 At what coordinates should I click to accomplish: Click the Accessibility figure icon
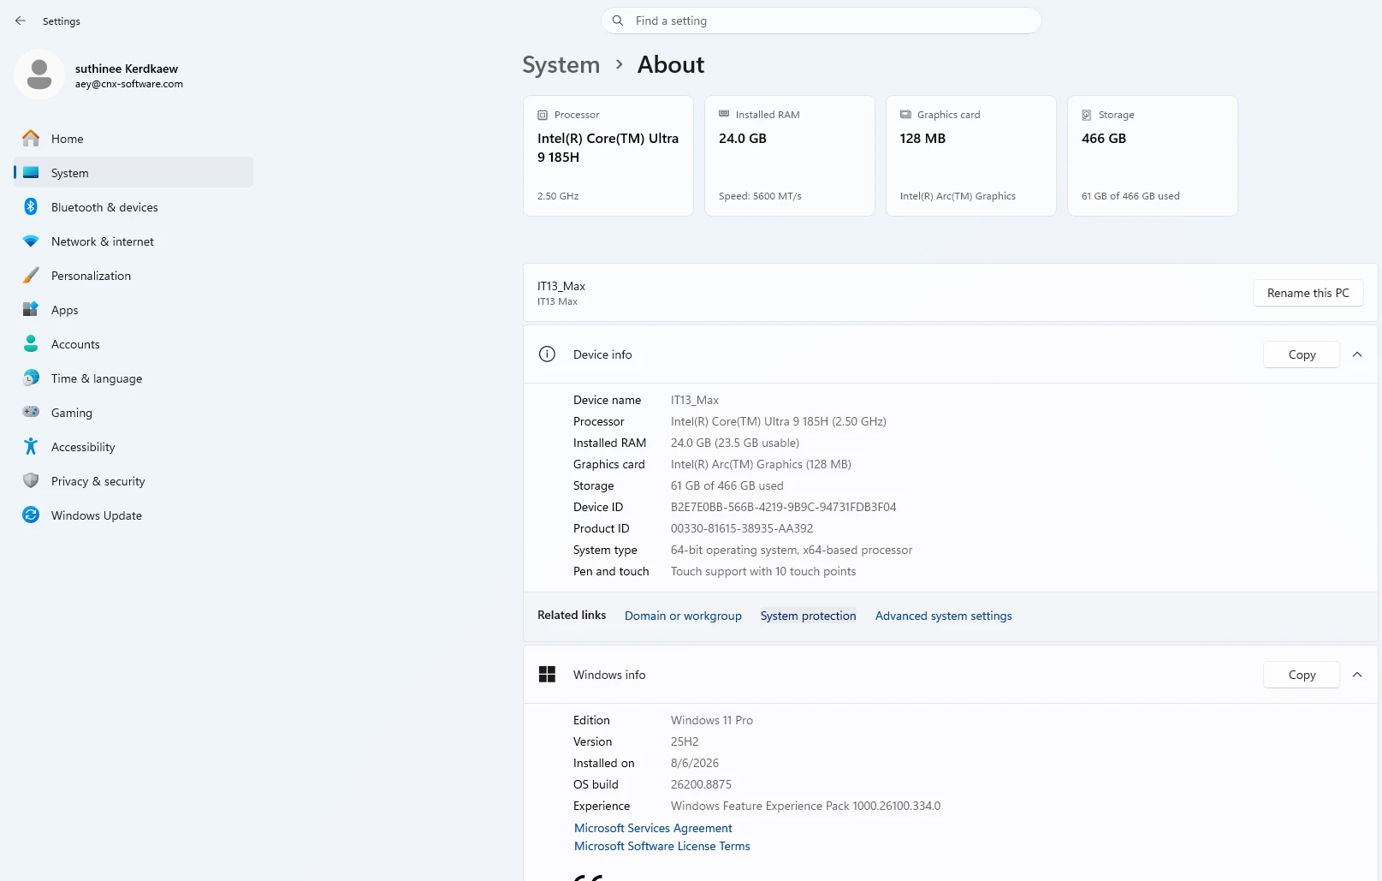point(31,446)
